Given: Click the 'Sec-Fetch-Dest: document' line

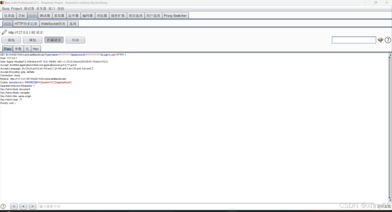Looking at the screenshot, I should (15, 89).
